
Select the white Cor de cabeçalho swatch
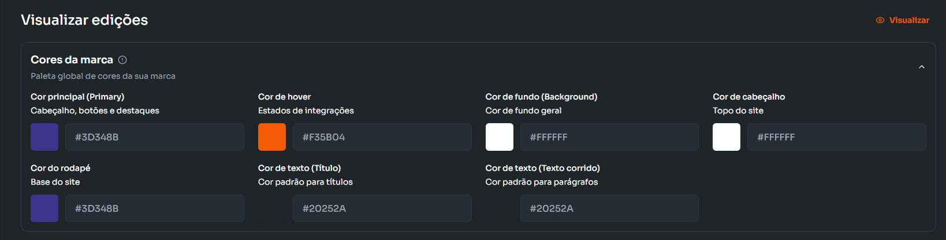coord(727,137)
